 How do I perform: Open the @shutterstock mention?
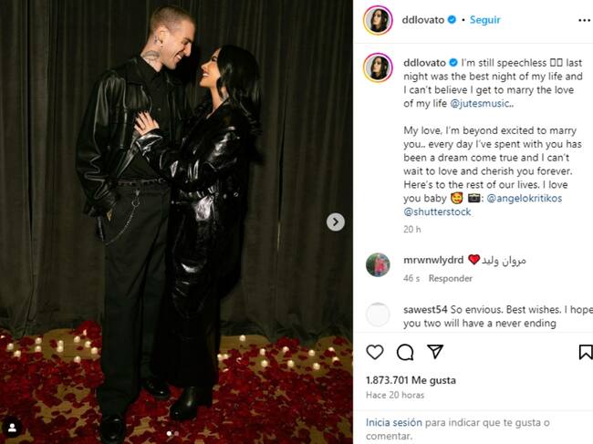(x=437, y=212)
